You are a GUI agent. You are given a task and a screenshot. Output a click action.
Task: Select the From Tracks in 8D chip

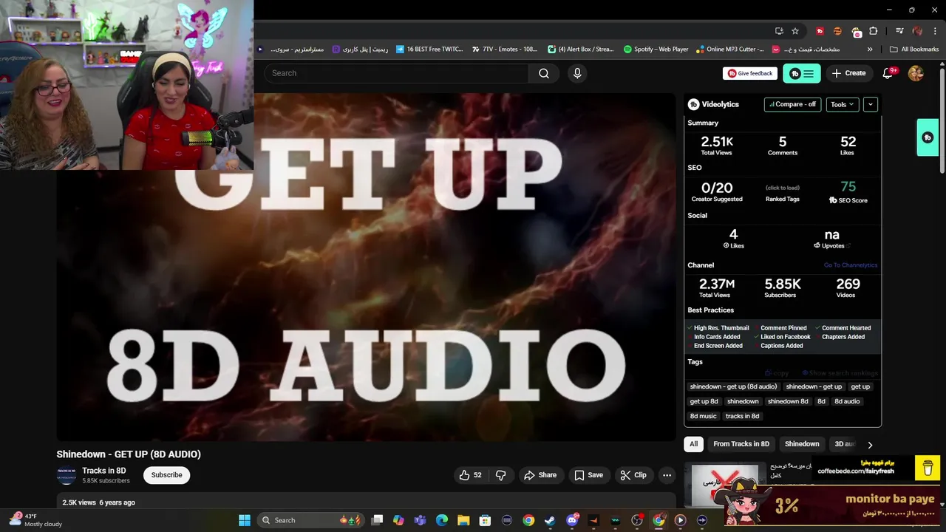click(x=741, y=444)
